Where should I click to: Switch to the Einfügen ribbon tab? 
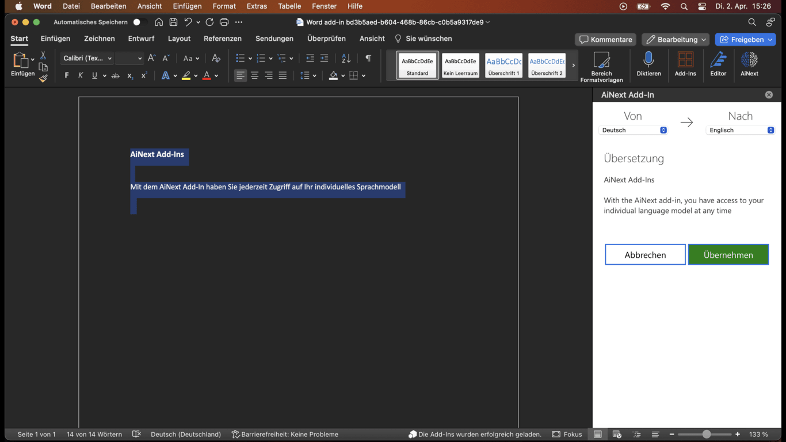55,39
